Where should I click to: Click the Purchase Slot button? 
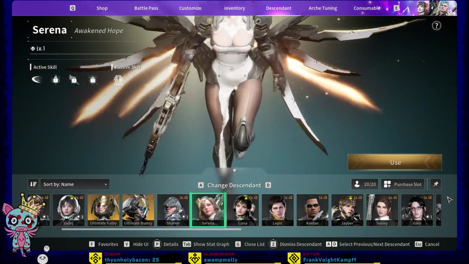click(403, 184)
